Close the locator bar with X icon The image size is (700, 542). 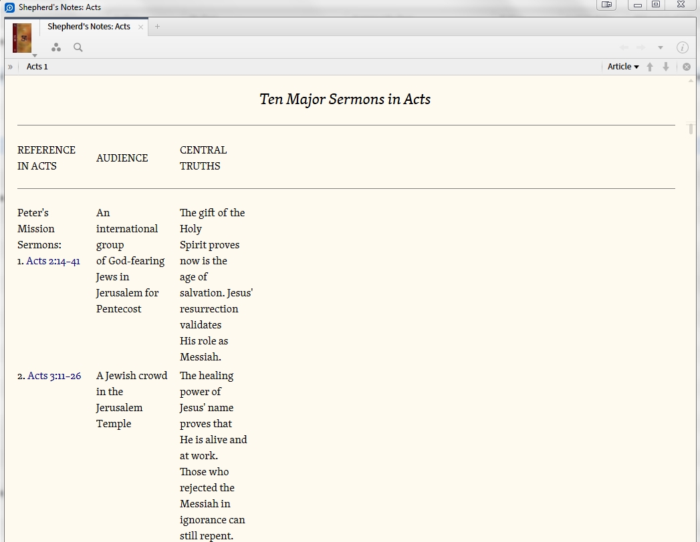[687, 67]
